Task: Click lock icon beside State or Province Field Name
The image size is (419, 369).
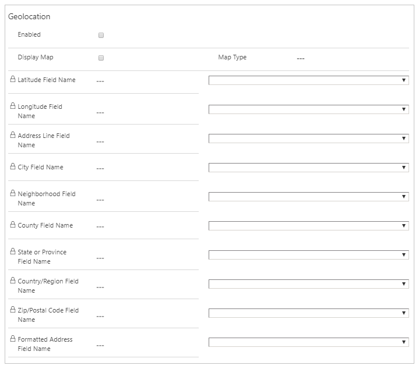Action: 13,251
